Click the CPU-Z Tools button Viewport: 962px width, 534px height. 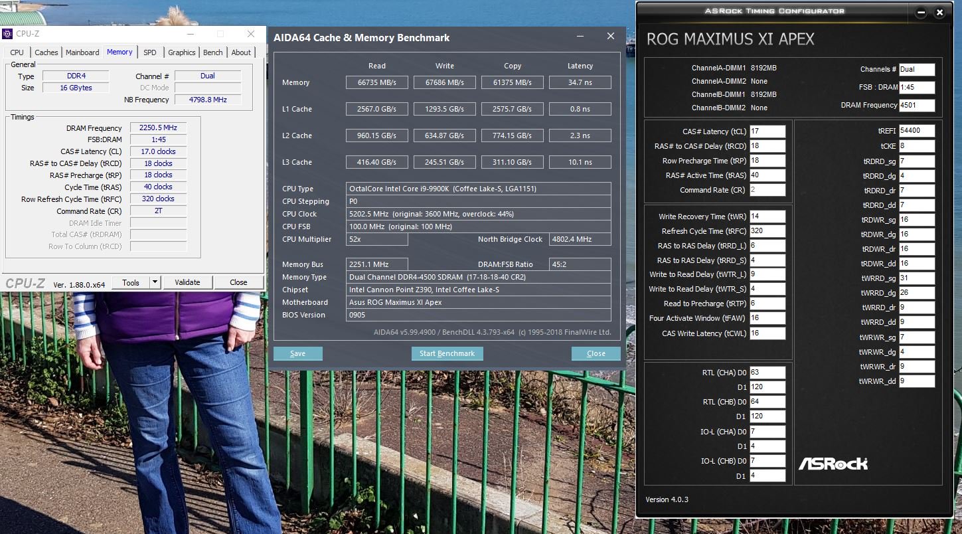pos(131,282)
